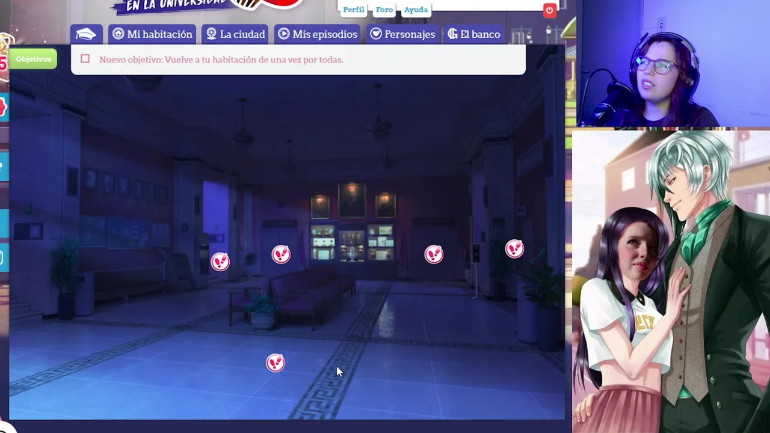Open the Perfil link
Screen dimensions: 770x433
coord(354,10)
